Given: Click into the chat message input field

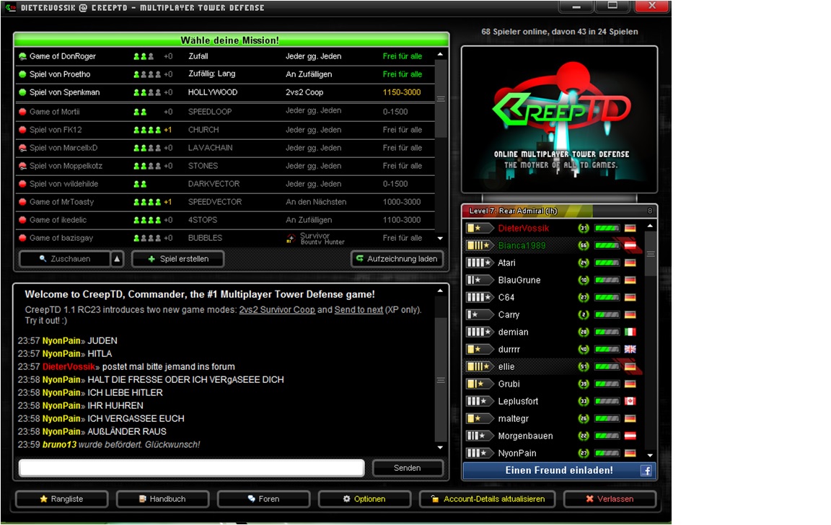Looking at the screenshot, I should point(191,468).
